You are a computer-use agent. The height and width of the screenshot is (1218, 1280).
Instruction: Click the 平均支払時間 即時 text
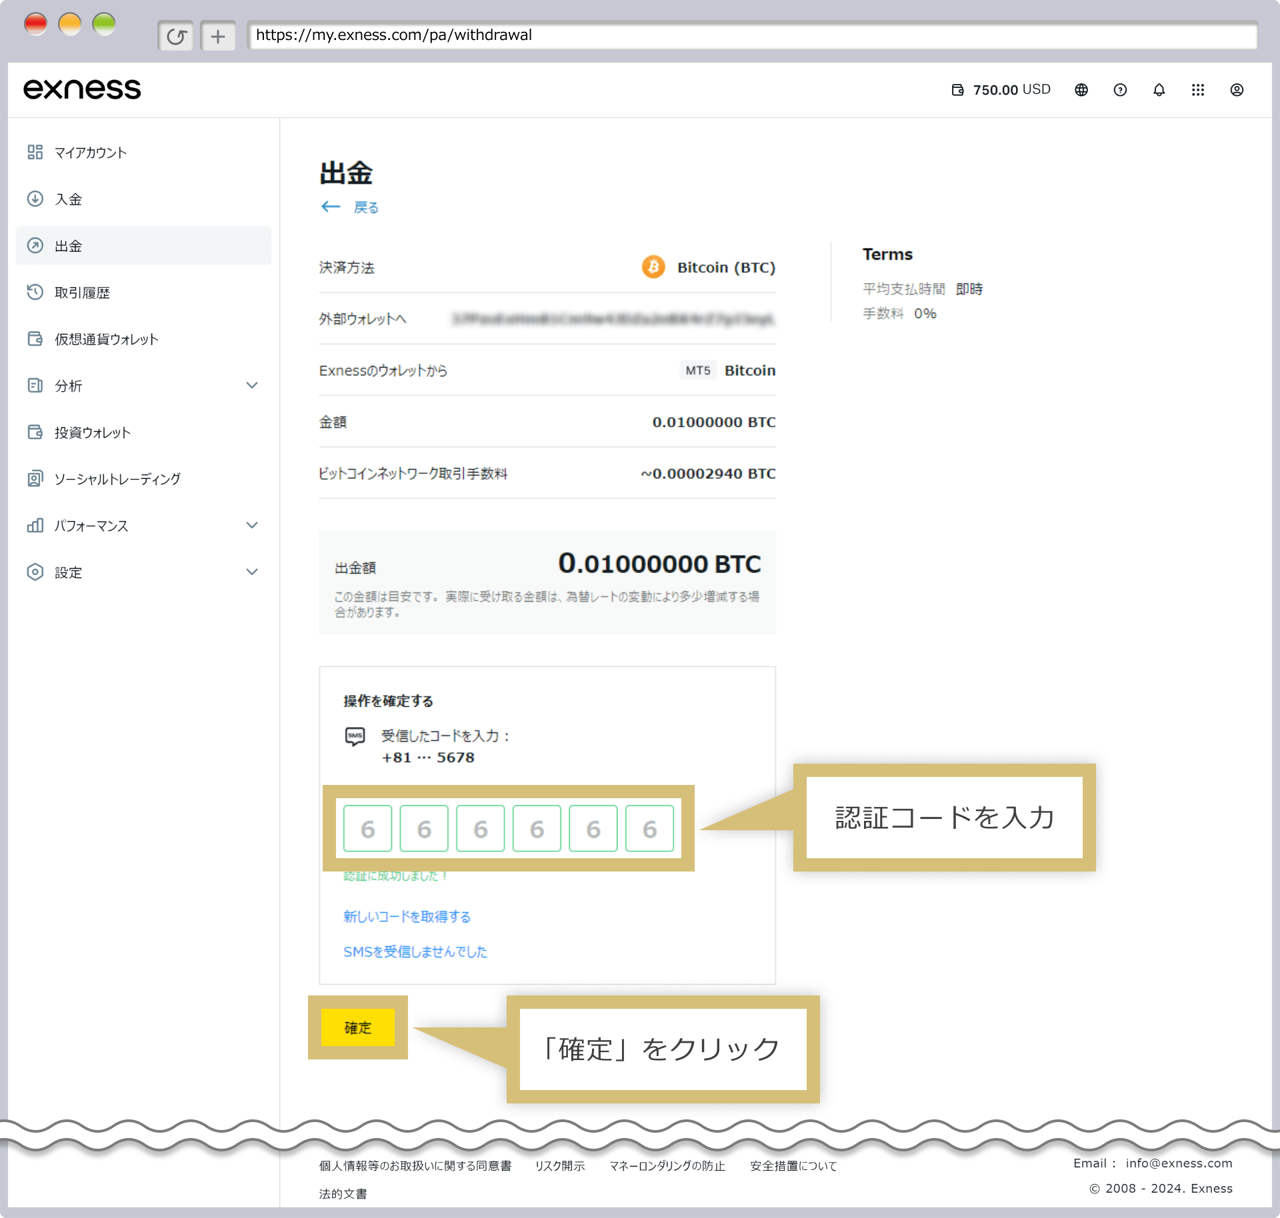tap(923, 289)
